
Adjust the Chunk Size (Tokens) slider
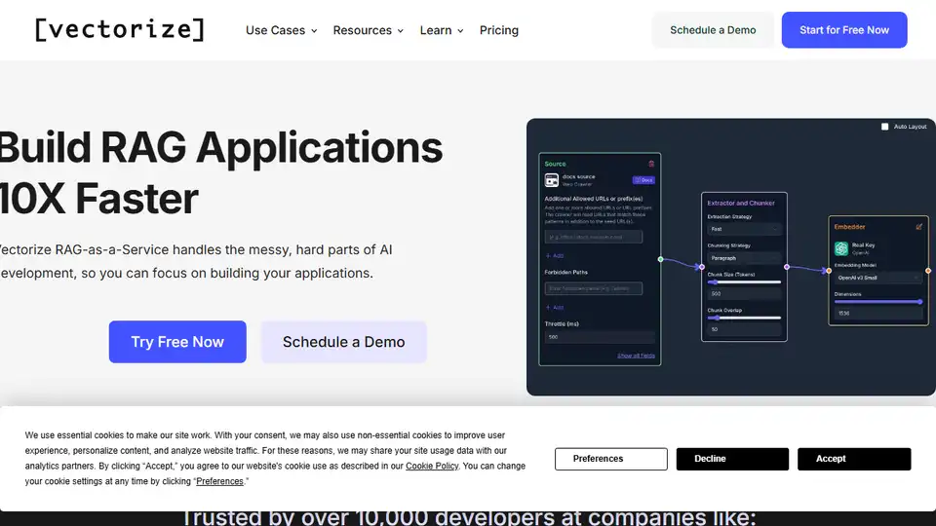click(744, 282)
